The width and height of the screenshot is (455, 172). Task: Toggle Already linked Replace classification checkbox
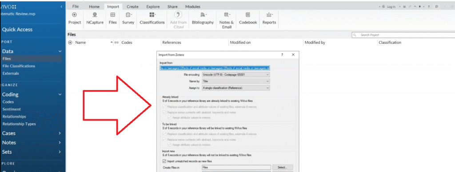tap(164, 107)
